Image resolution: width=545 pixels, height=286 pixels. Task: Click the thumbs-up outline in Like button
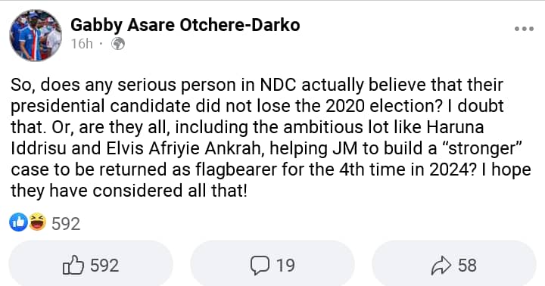(73, 265)
